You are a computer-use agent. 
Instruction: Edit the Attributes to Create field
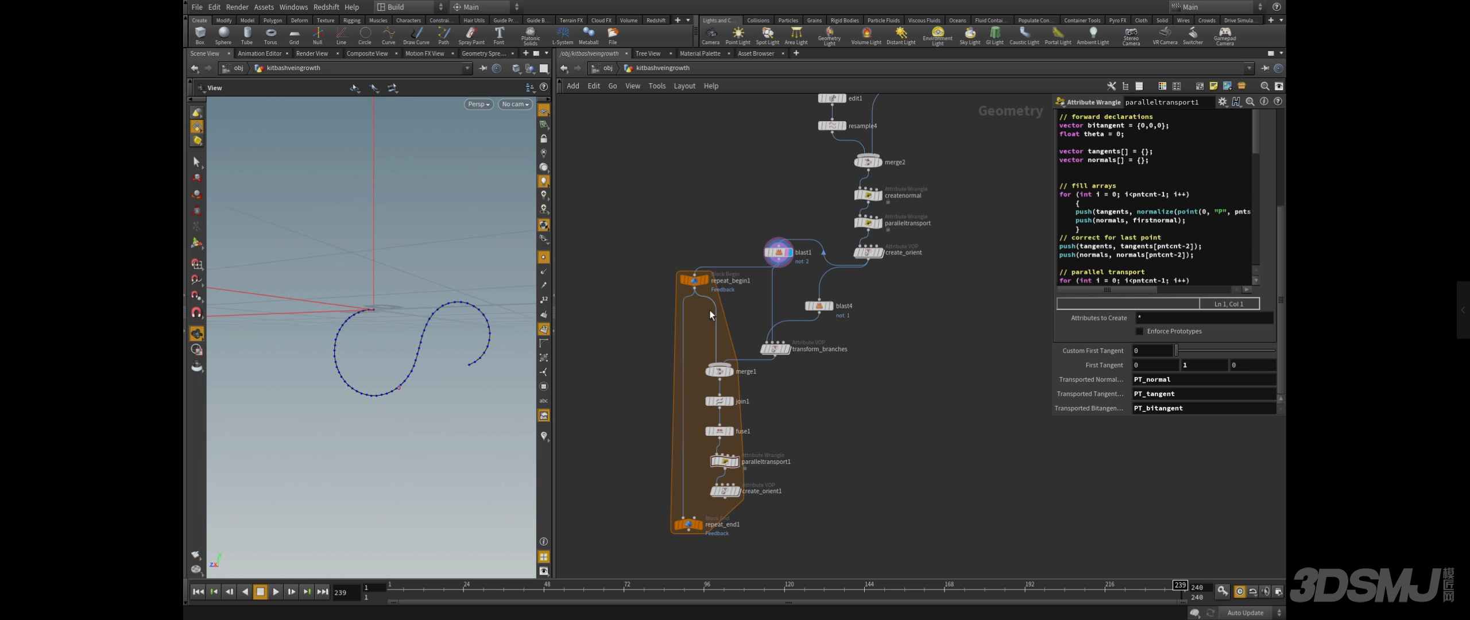pos(1204,317)
